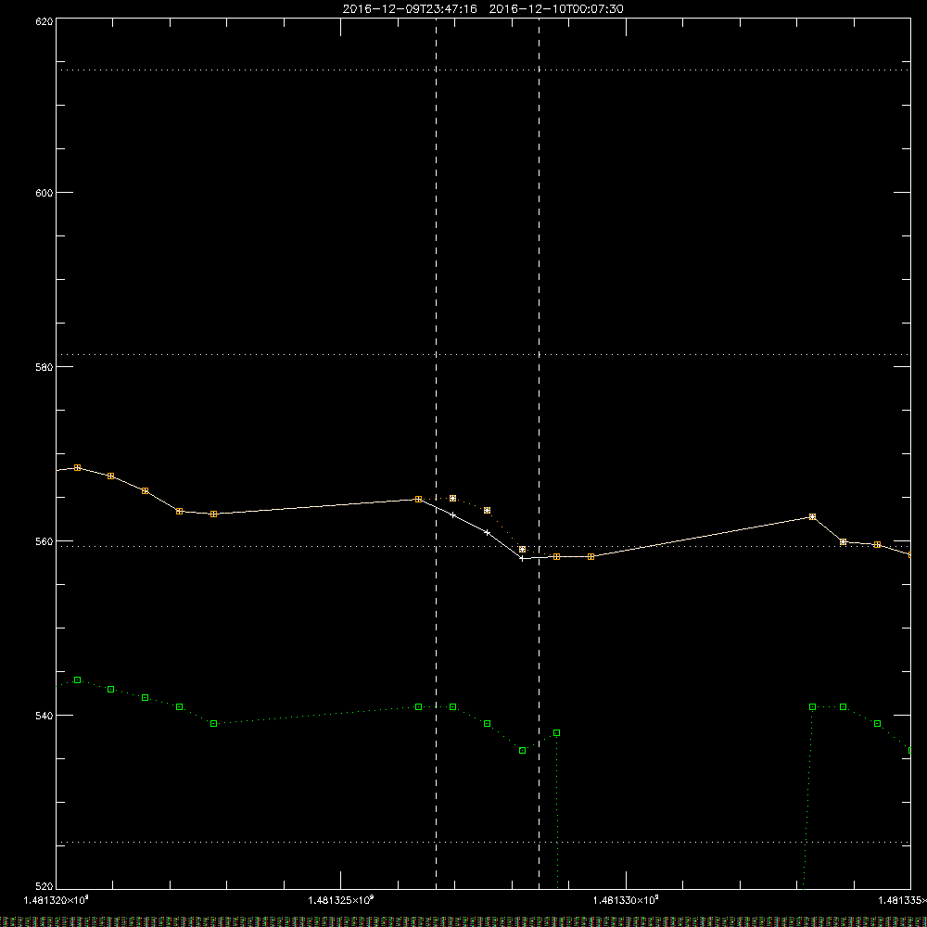Click the green square near 539 after the long gap-free slope
927x927 pixels.
(x=214, y=724)
